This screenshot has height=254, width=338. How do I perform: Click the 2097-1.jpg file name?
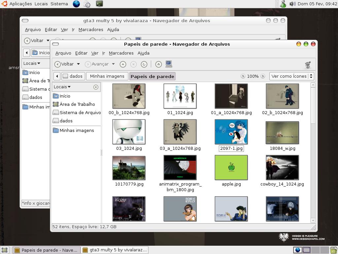[x=231, y=148]
